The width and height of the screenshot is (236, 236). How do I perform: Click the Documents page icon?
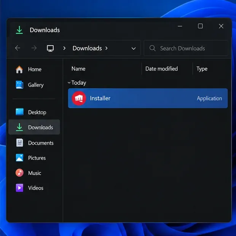[19, 142]
